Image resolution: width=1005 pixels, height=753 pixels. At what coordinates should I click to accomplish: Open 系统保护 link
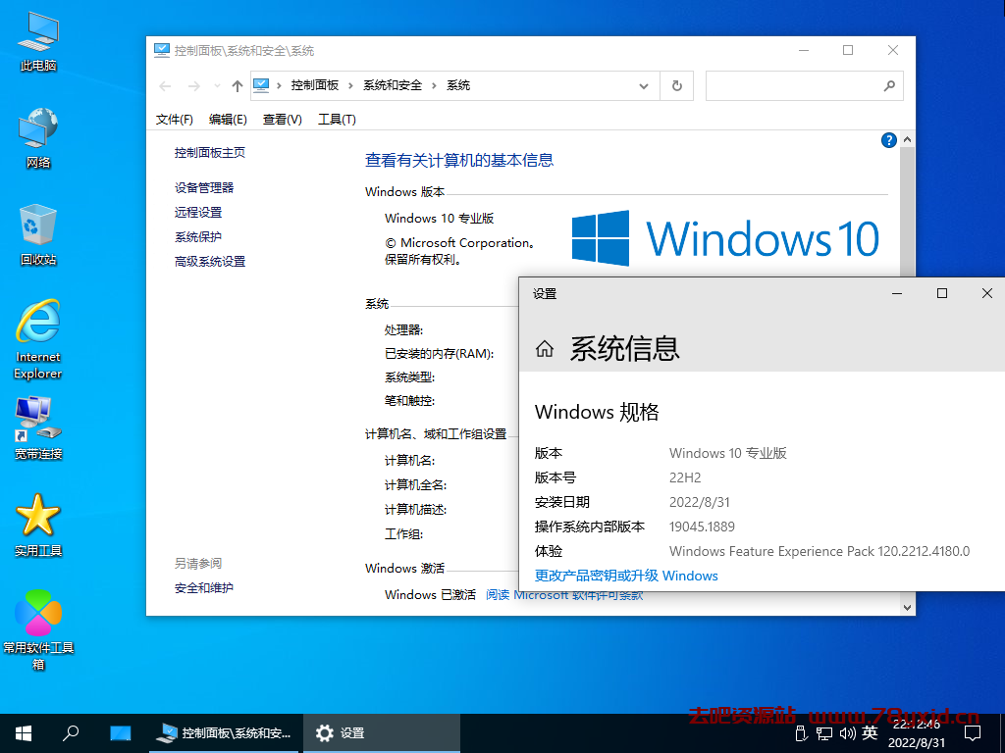point(198,237)
